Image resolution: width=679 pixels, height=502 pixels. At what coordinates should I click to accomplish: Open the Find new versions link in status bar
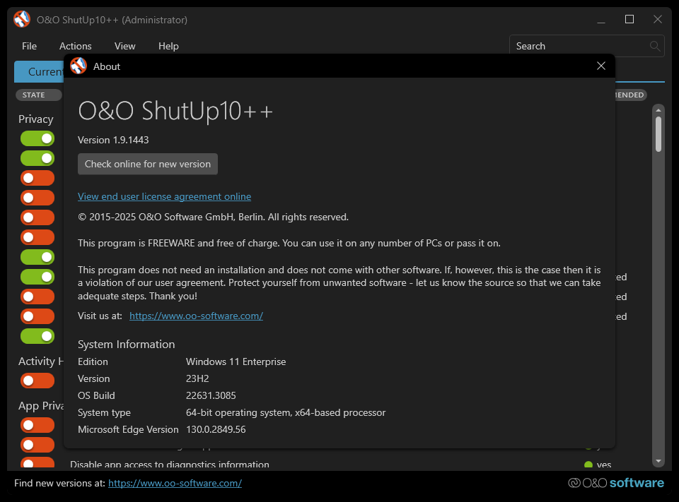pyautogui.click(x=175, y=483)
